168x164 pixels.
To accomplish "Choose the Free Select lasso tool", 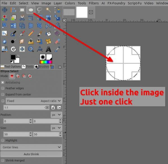I will click(x=39, y=10).
